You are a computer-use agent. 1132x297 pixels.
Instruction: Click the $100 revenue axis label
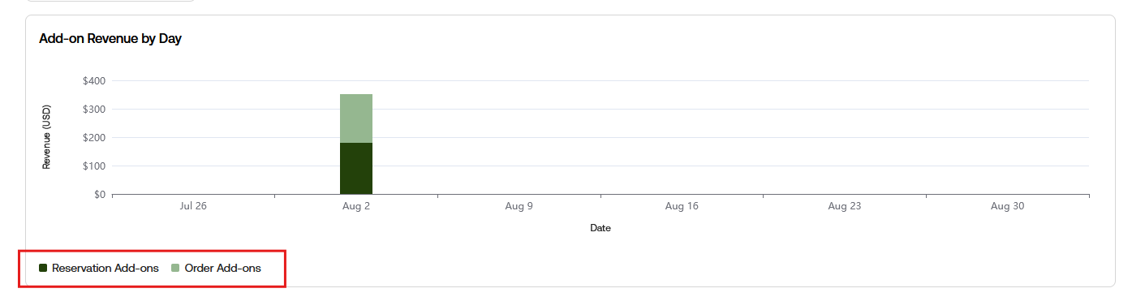click(95, 166)
